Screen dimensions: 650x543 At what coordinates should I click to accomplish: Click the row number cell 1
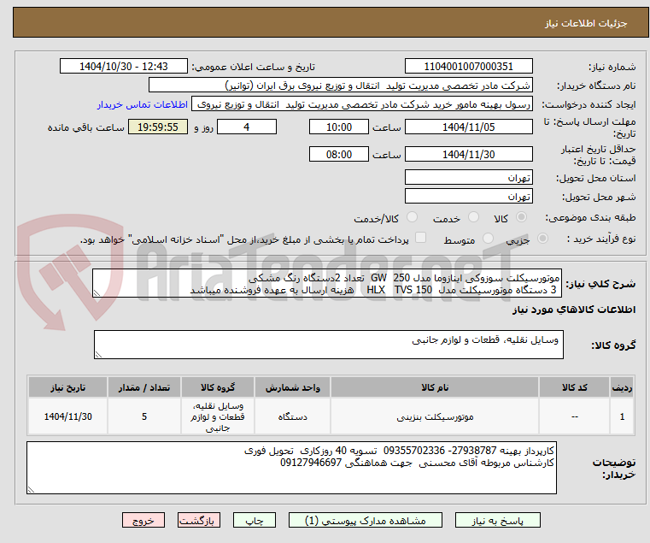pos(622,416)
